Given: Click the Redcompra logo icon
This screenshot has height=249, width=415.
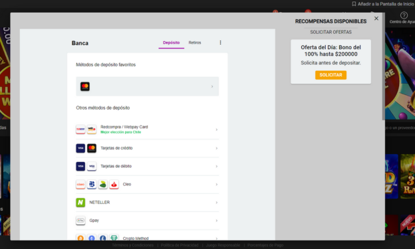Looking at the screenshot, I should (x=80, y=129).
